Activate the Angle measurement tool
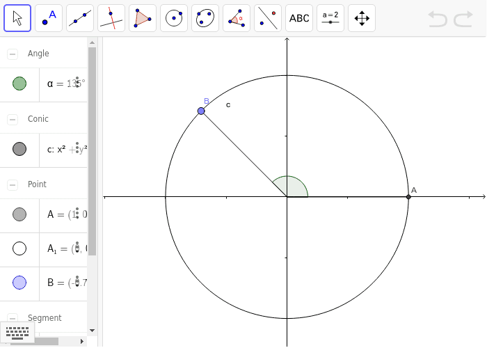Viewport: 487px width, 348px height. (x=237, y=18)
